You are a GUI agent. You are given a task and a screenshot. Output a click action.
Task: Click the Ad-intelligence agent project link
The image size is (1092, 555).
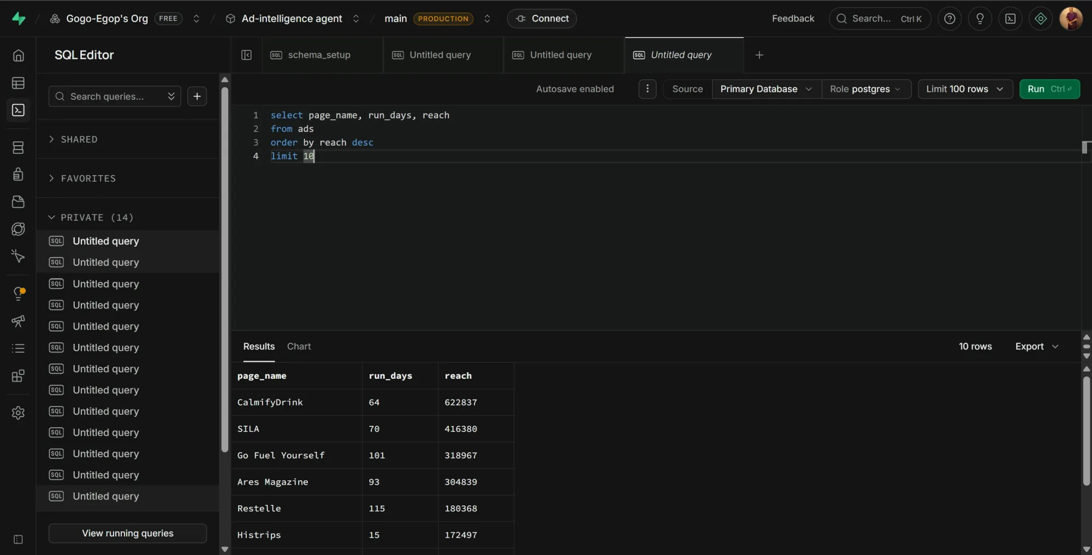coord(292,19)
